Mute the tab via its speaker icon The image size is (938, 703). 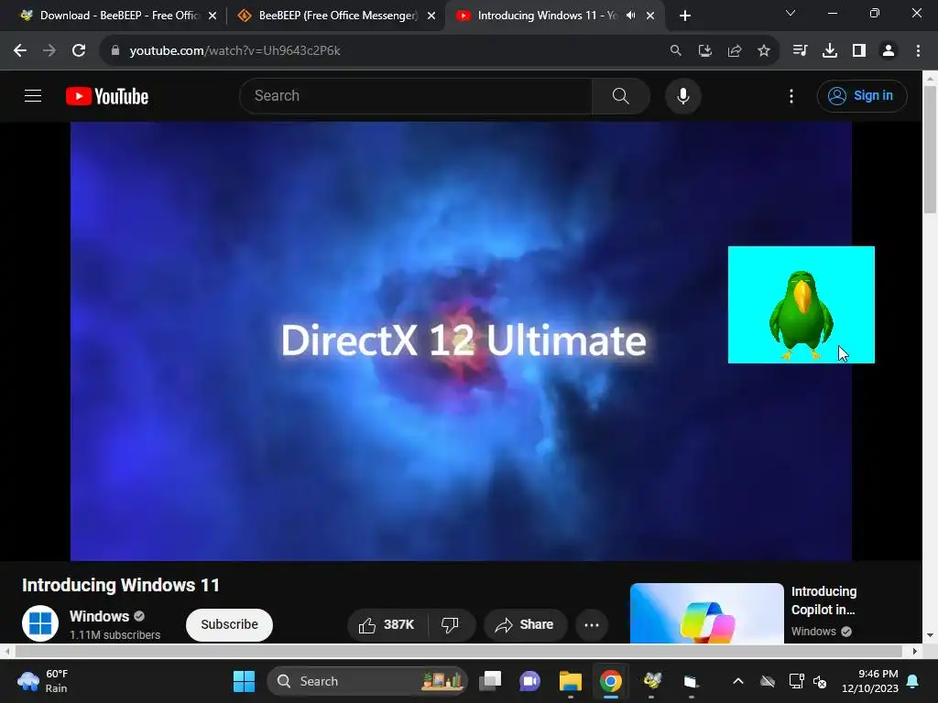point(630,16)
